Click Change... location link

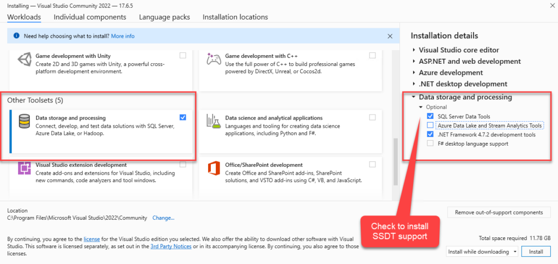coord(163,218)
